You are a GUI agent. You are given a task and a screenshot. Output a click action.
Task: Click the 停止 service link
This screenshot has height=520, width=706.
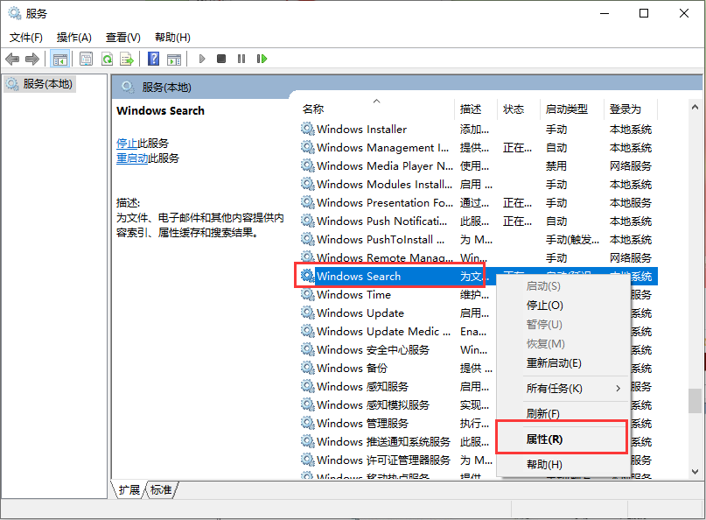tap(127, 144)
